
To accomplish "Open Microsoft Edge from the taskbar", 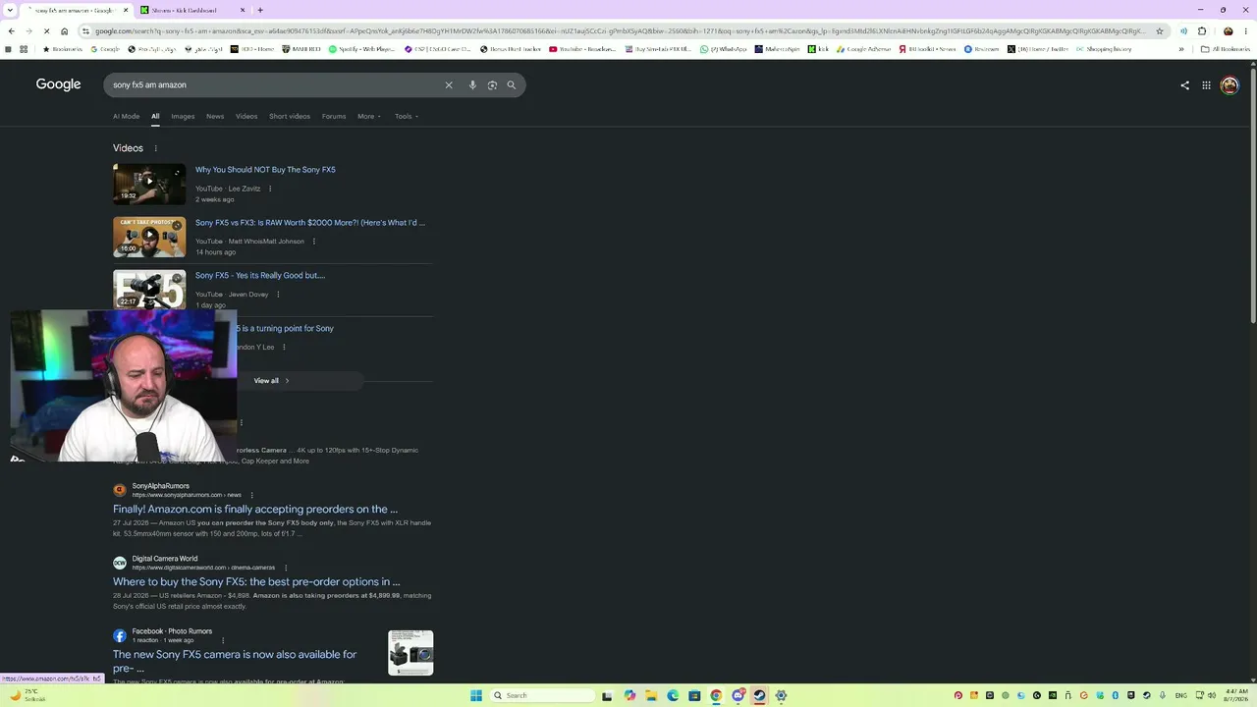I will pos(673,695).
